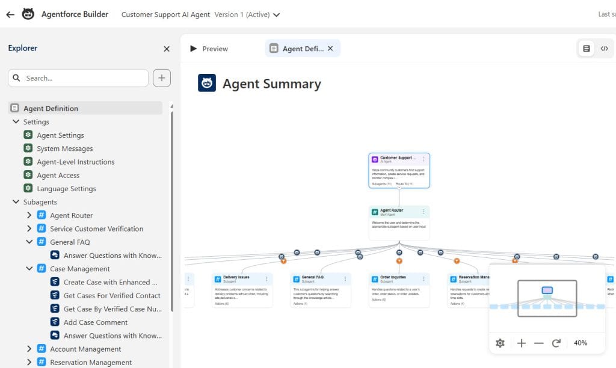Expand the Reservation Management subagent
This screenshot has height=368, width=616.
pos(29,362)
